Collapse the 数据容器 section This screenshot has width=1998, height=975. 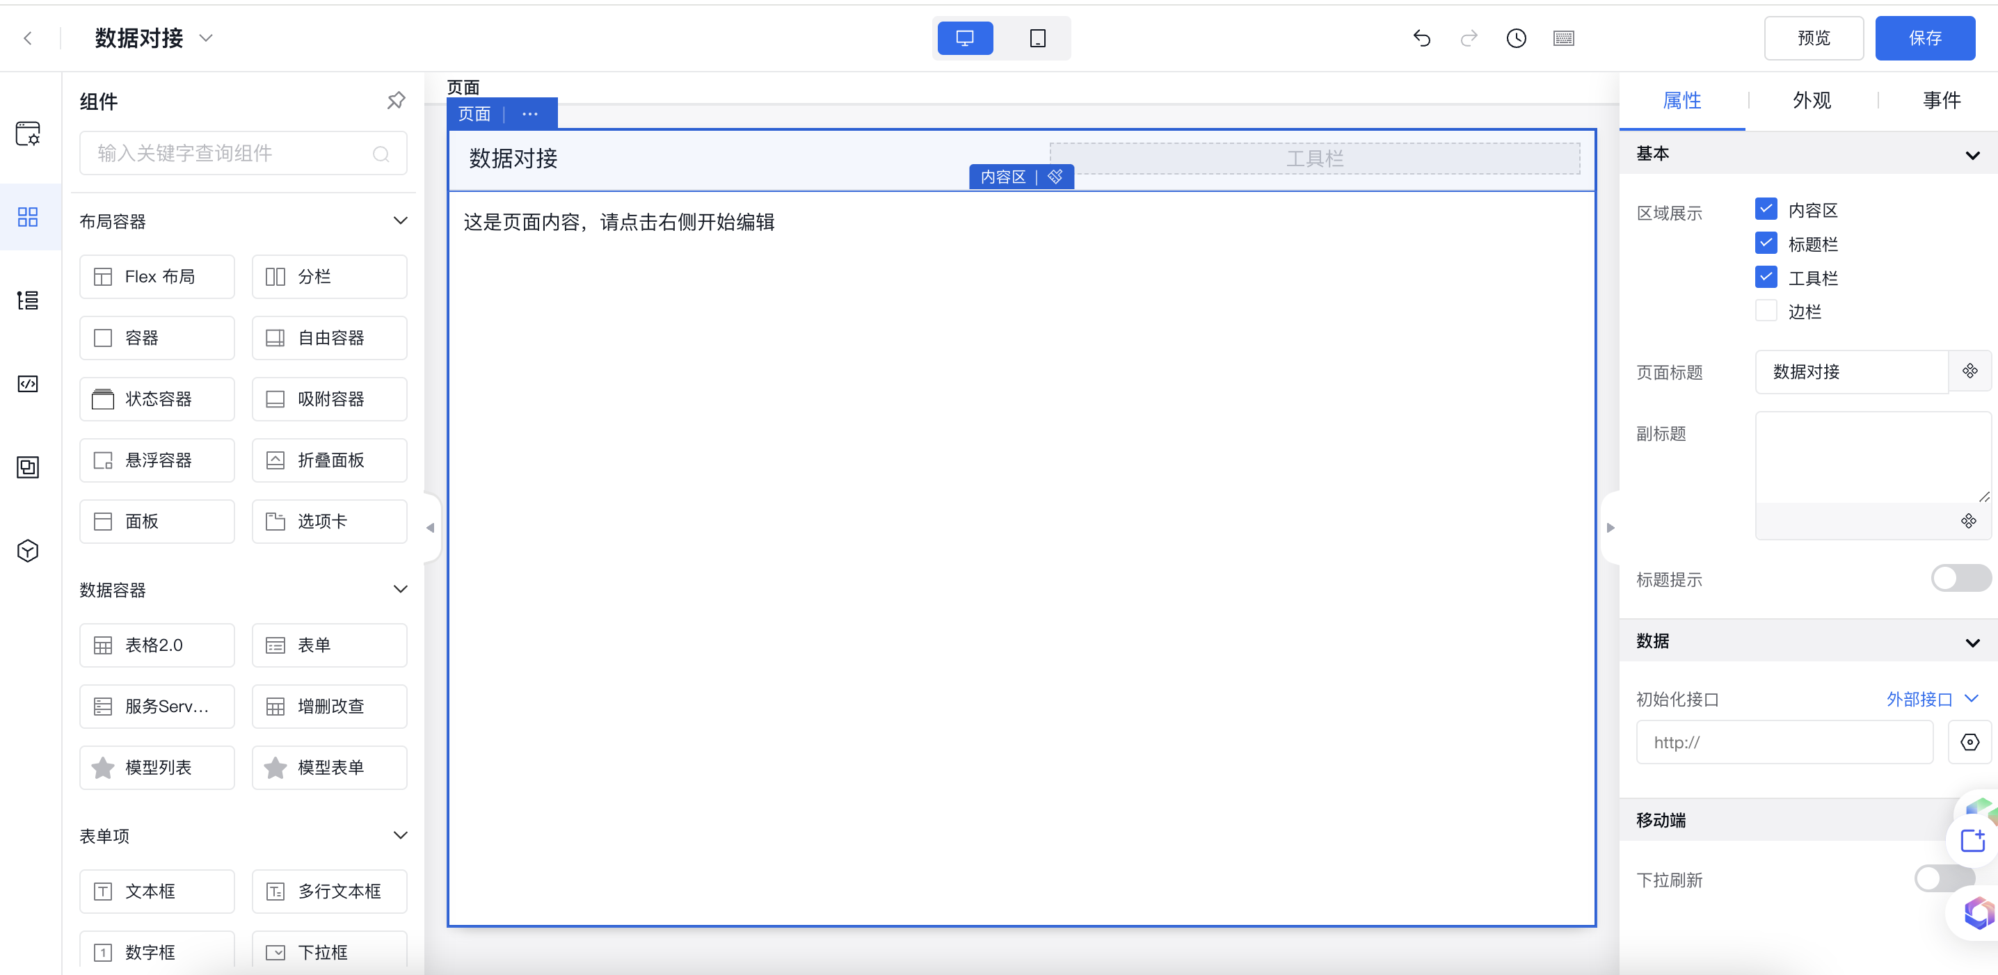(400, 589)
